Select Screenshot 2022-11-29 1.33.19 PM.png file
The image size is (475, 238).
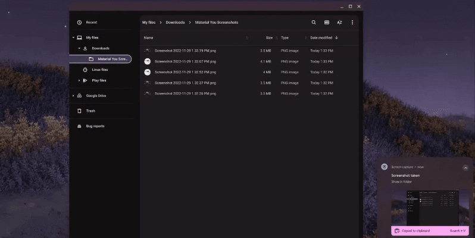(185, 51)
